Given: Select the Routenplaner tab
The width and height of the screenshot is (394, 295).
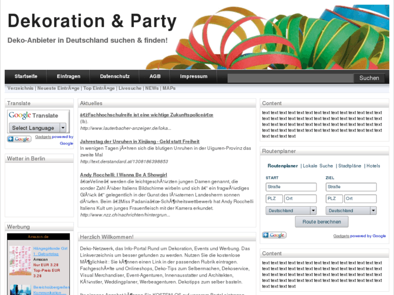Looking at the screenshot, I should point(283,166).
